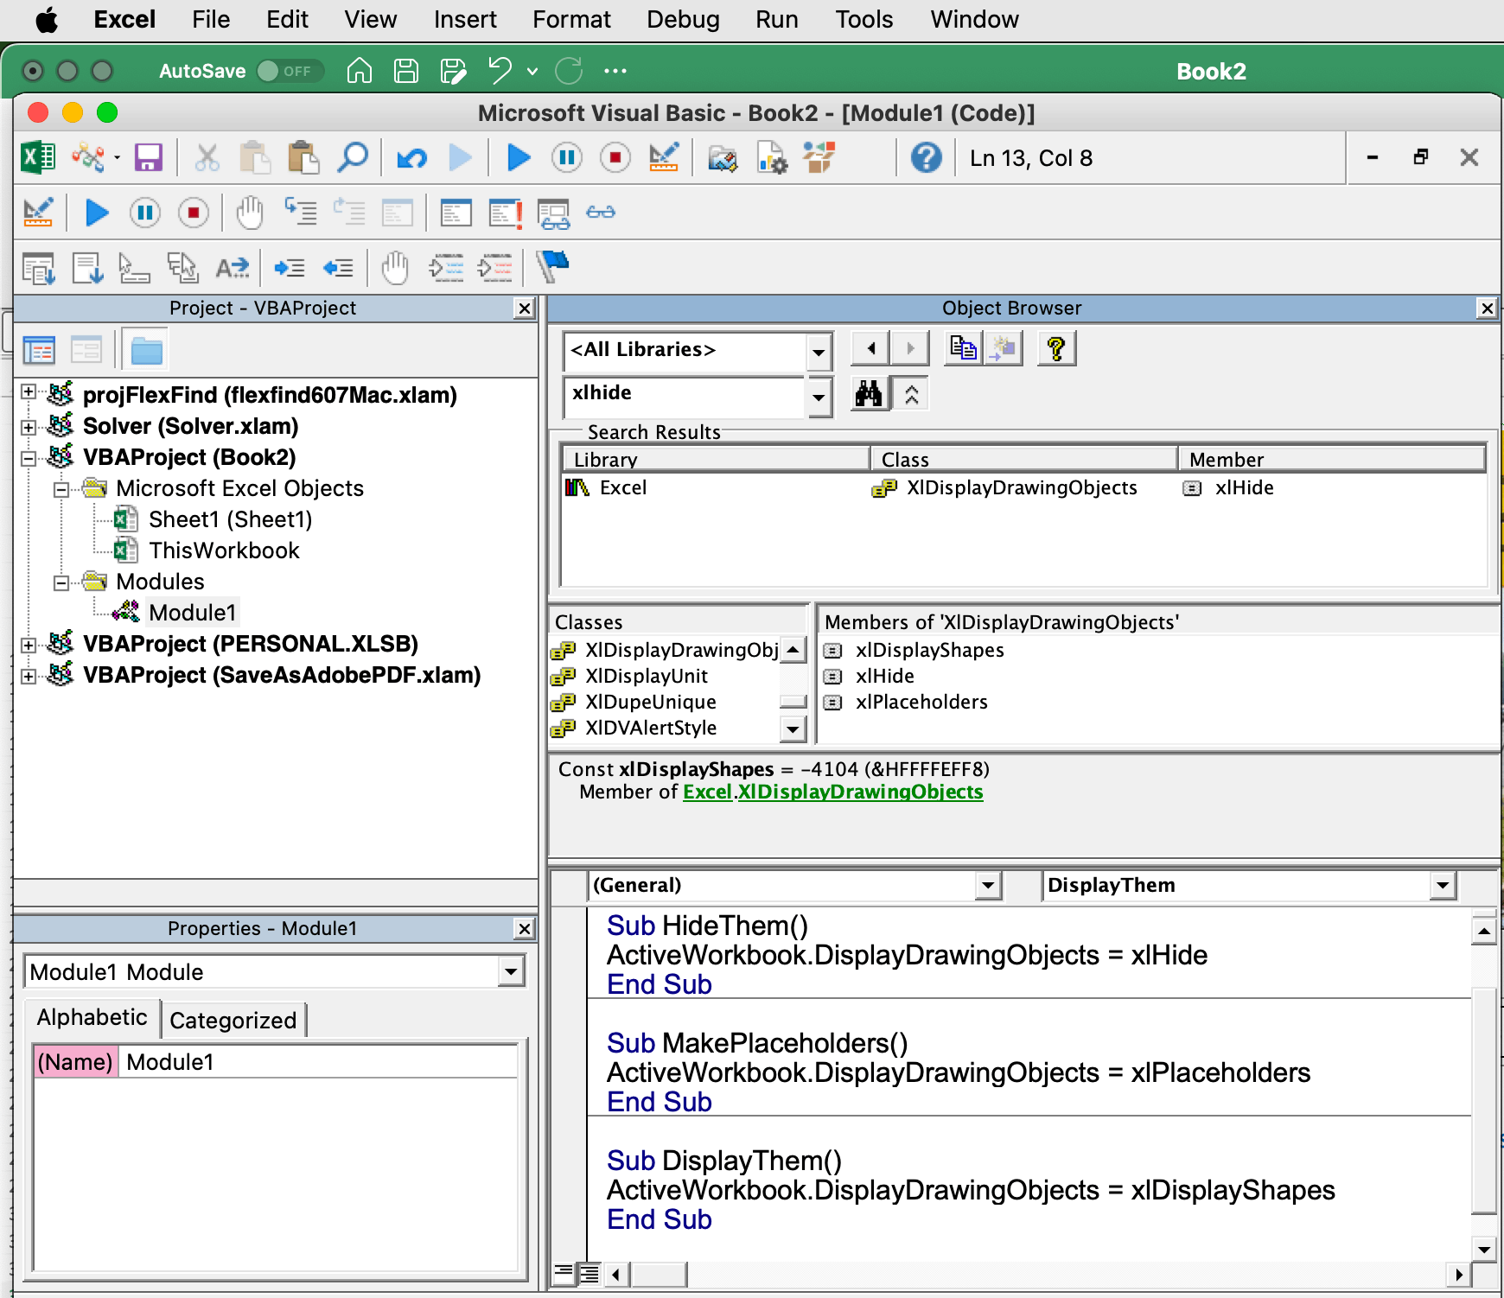Screen dimensions: 1504x1298
Task: Click the Toggle Folders icon in Project pane
Action: tap(146, 351)
